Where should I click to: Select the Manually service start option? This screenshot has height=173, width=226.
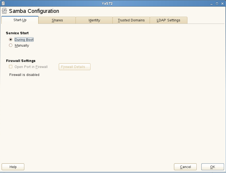pyautogui.click(x=11, y=45)
